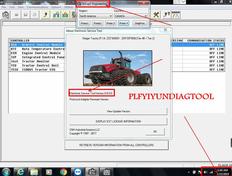This screenshot has width=232, height=176.
Task: Click DISPLAY EST LICENSE INFORMATION button
Action: click(118, 121)
